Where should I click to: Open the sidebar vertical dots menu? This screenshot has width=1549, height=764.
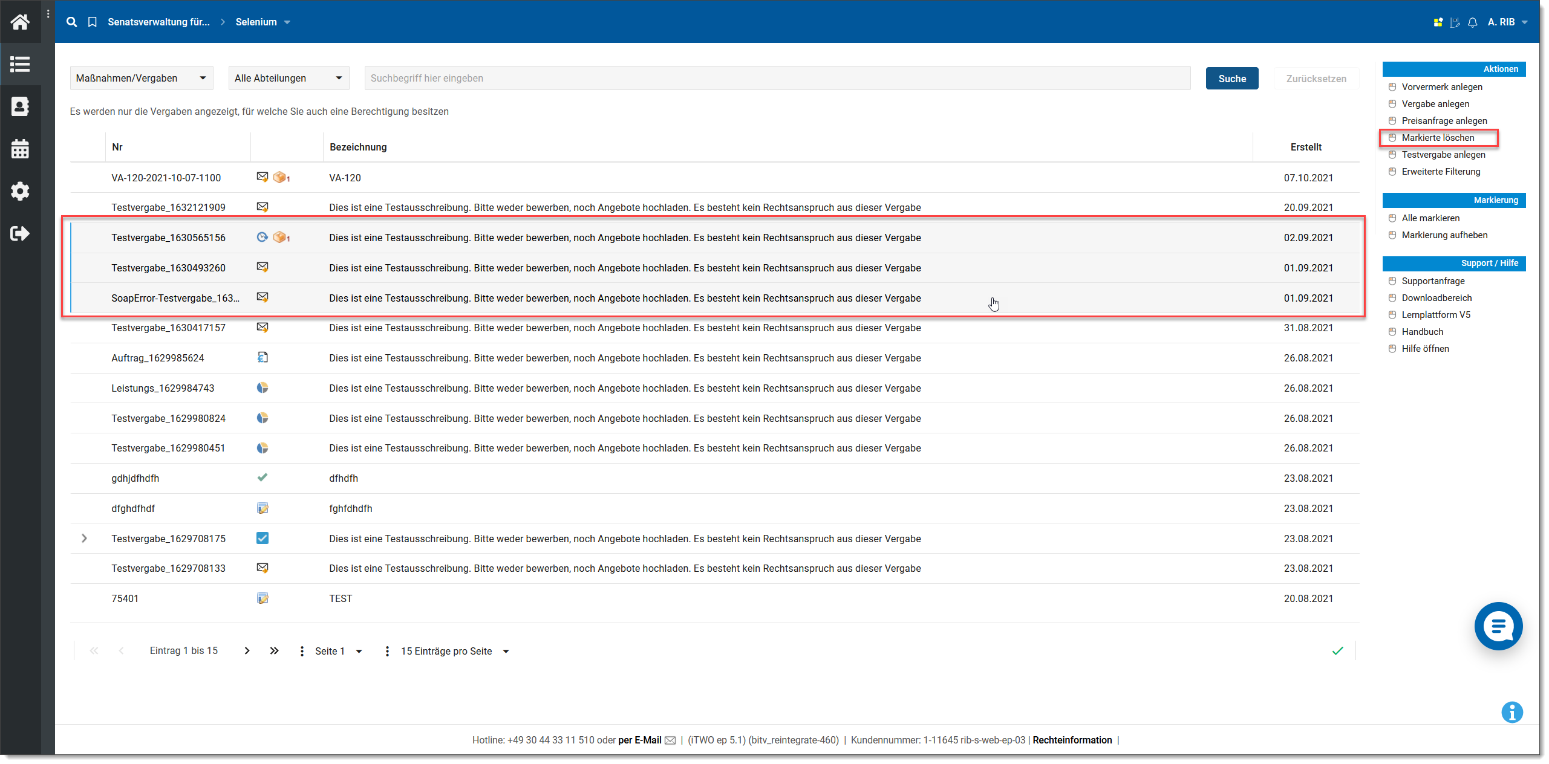(48, 13)
